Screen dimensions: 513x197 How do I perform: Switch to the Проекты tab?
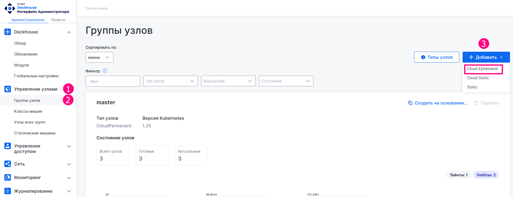(x=58, y=20)
